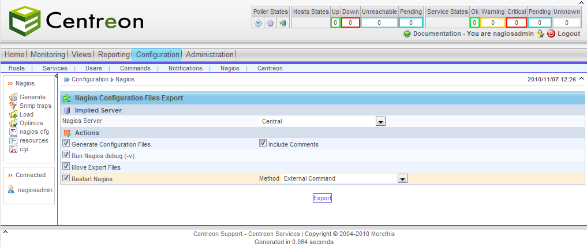Click the Merethis footer link
The image size is (587, 247).
click(x=383, y=234)
